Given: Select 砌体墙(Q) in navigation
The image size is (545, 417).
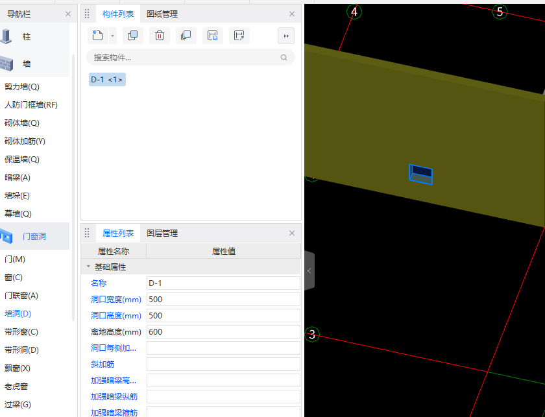Looking at the screenshot, I should click(22, 123).
